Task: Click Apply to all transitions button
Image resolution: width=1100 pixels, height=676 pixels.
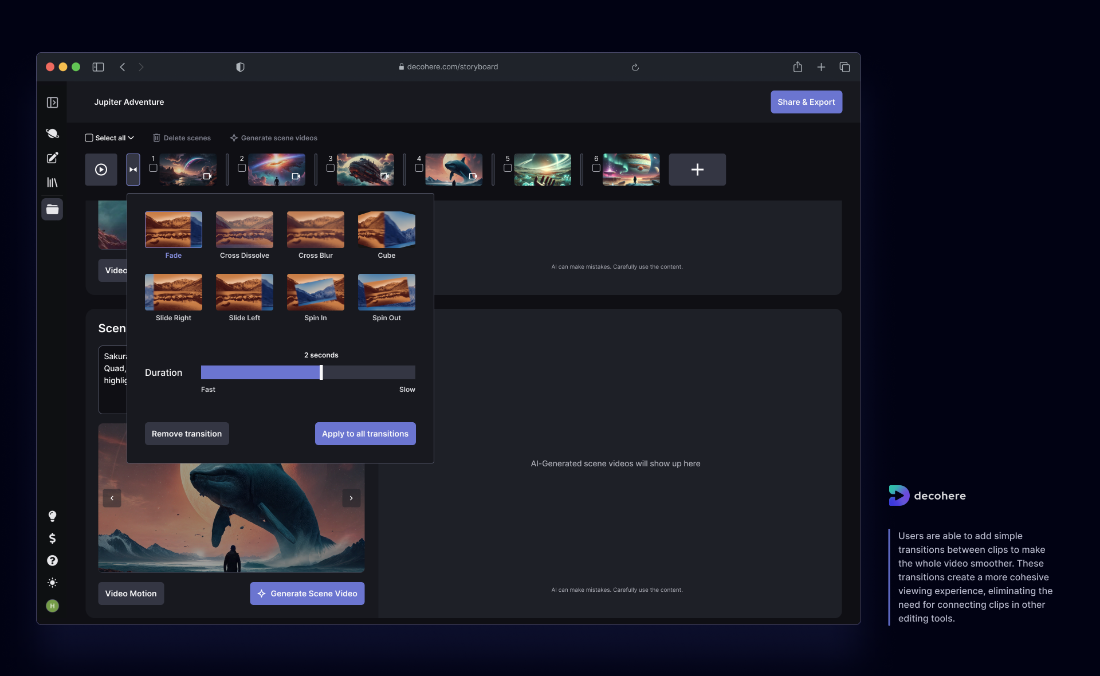Action: [x=365, y=434]
